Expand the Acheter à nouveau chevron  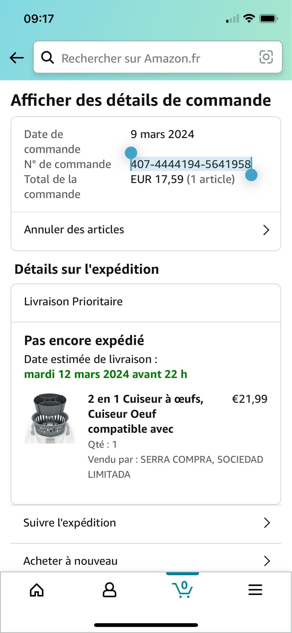pos(267,561)
